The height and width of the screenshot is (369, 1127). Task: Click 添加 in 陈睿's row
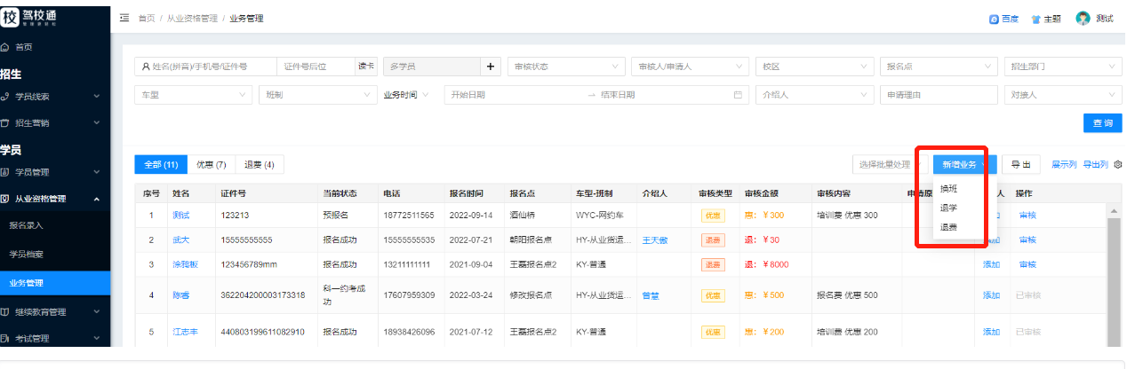(991, 295)
